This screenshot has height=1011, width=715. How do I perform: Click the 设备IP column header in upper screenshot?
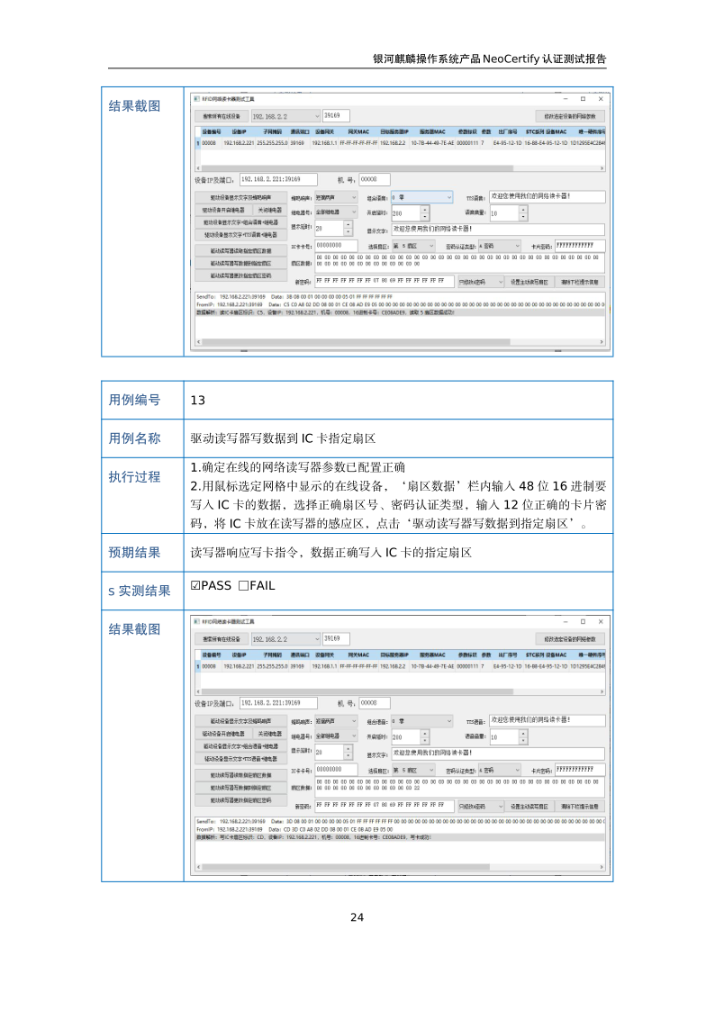pos(239,131)
